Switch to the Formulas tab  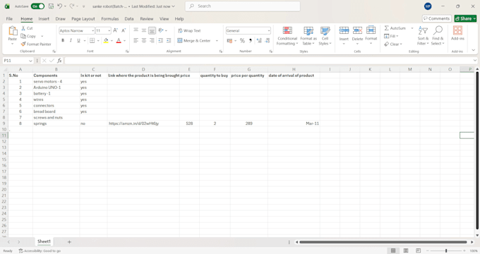pyautogui.click(x=110, y=18)
